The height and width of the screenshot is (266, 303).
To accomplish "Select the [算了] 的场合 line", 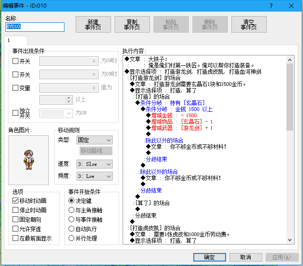I will (x=151, y=203).
